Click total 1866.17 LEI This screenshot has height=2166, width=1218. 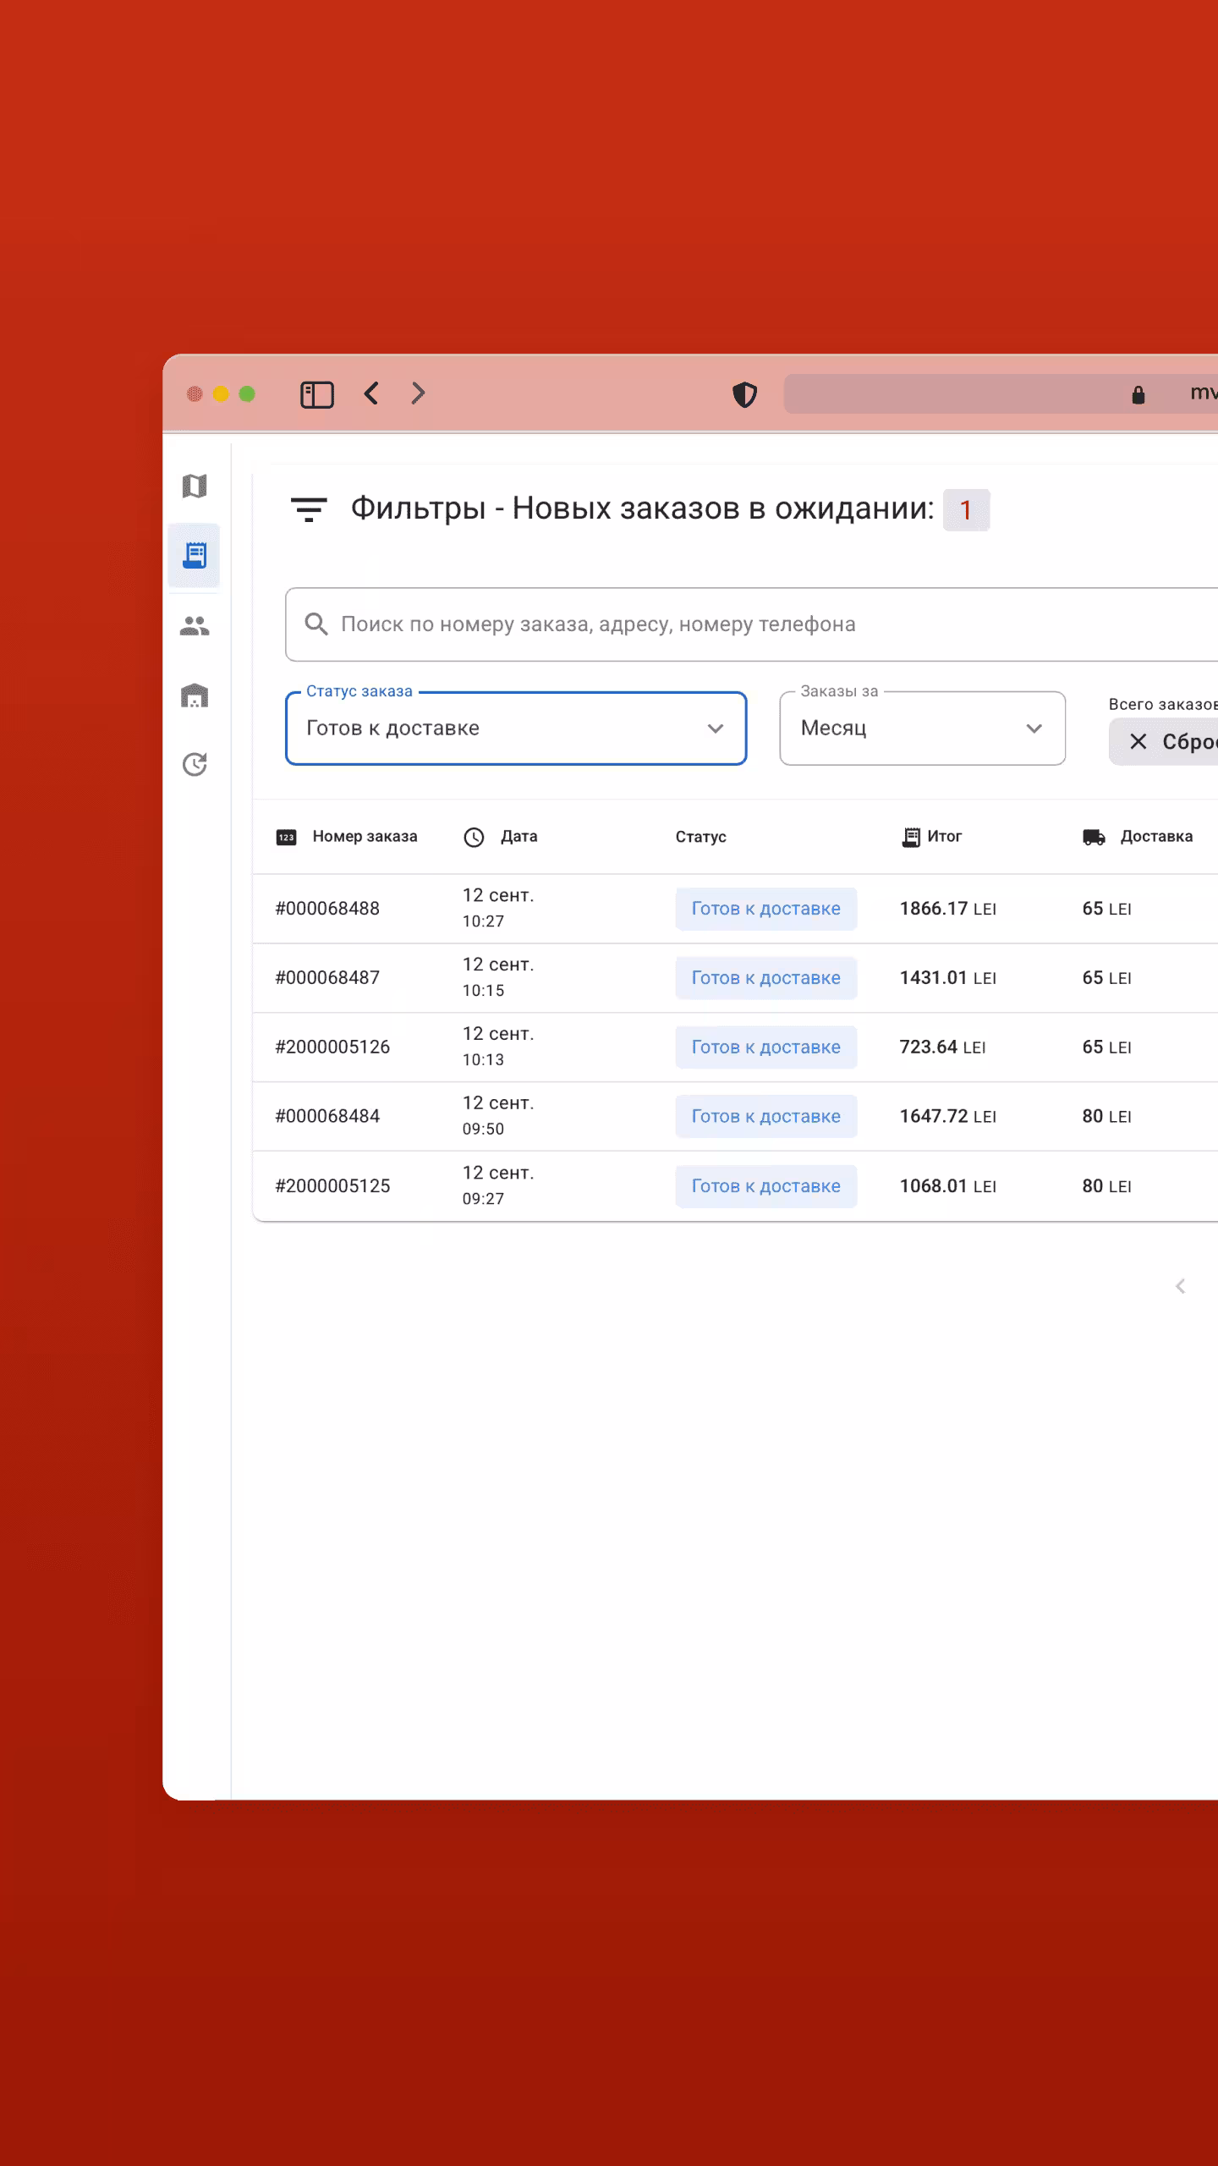[948, 909]
